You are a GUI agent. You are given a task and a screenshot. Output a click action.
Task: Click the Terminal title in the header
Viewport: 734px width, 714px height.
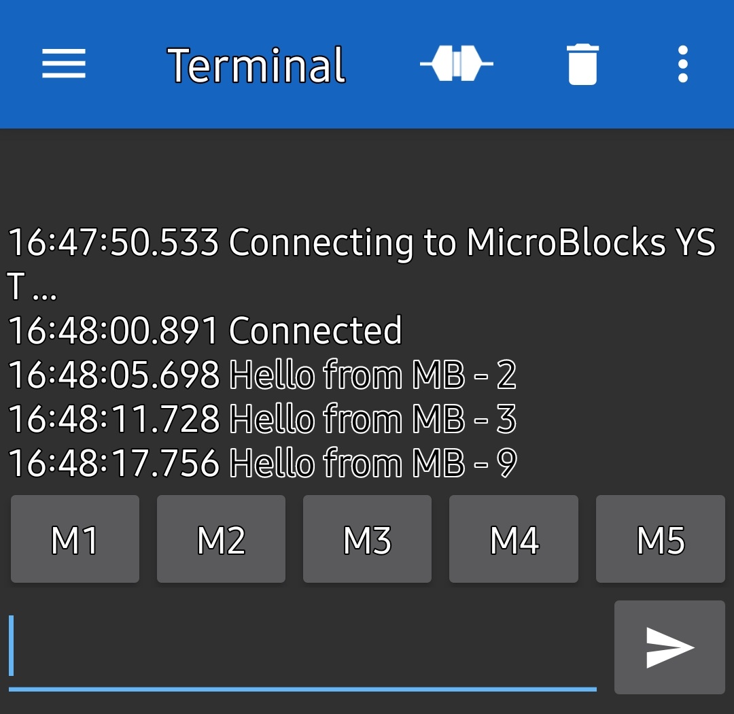click(257, 65)
